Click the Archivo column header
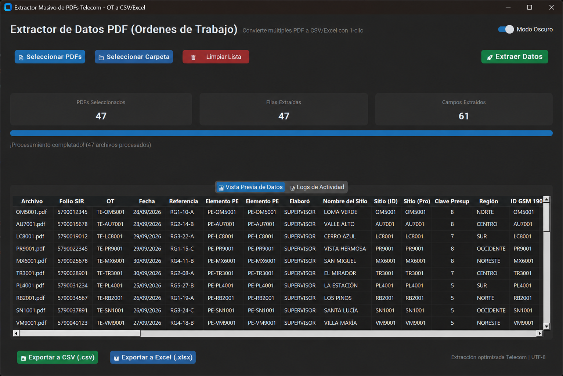The width and height of the screenshot is (563, 376). coord(32,201)
